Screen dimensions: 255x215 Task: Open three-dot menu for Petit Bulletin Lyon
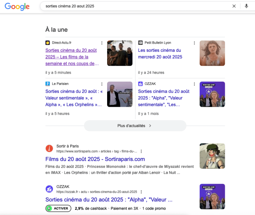coord(194,43)
